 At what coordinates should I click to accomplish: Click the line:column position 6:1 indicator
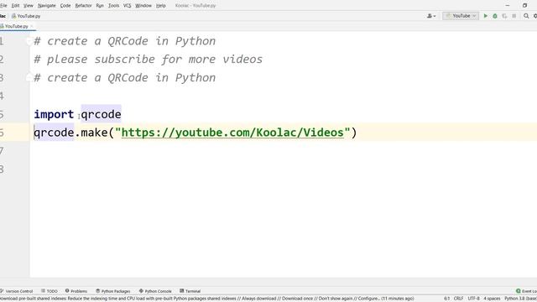pyautogui.click(x=446, y=299)
